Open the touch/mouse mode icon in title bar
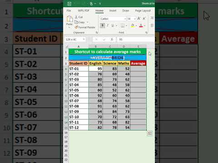 (91, 4)
